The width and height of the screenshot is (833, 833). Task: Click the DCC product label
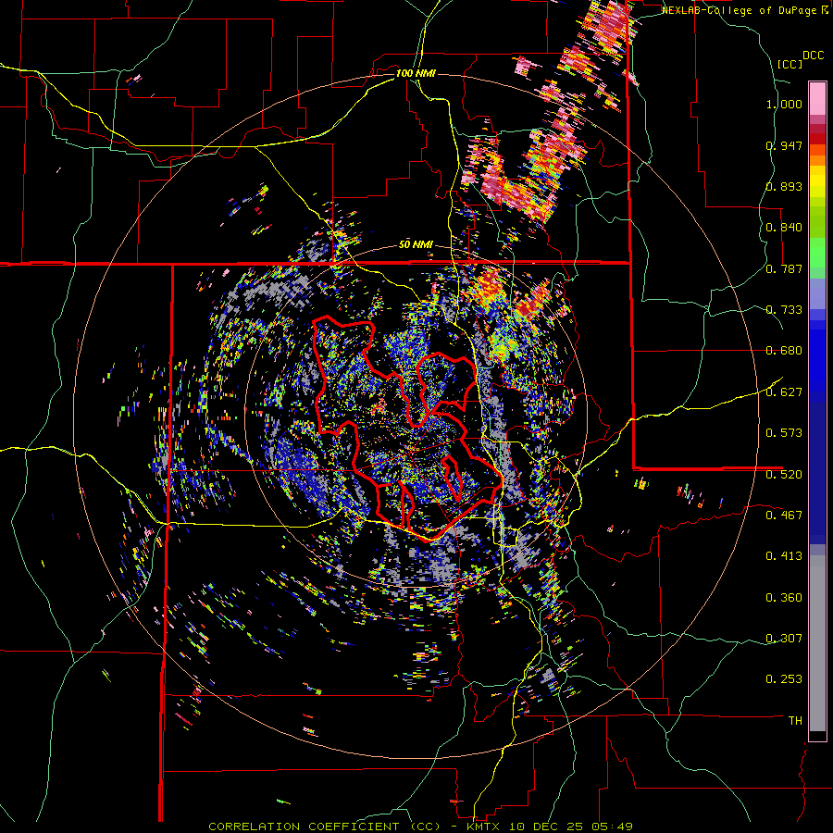click(813, 56)
